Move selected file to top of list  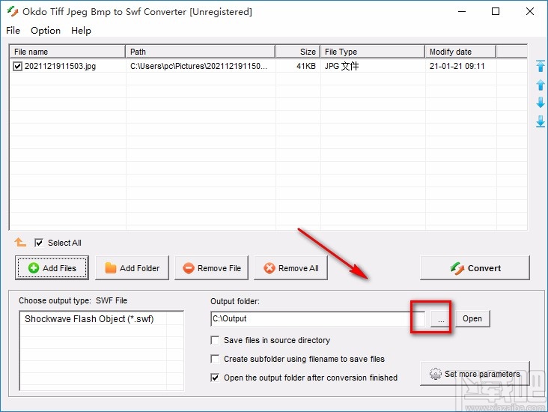click(540, 67)
